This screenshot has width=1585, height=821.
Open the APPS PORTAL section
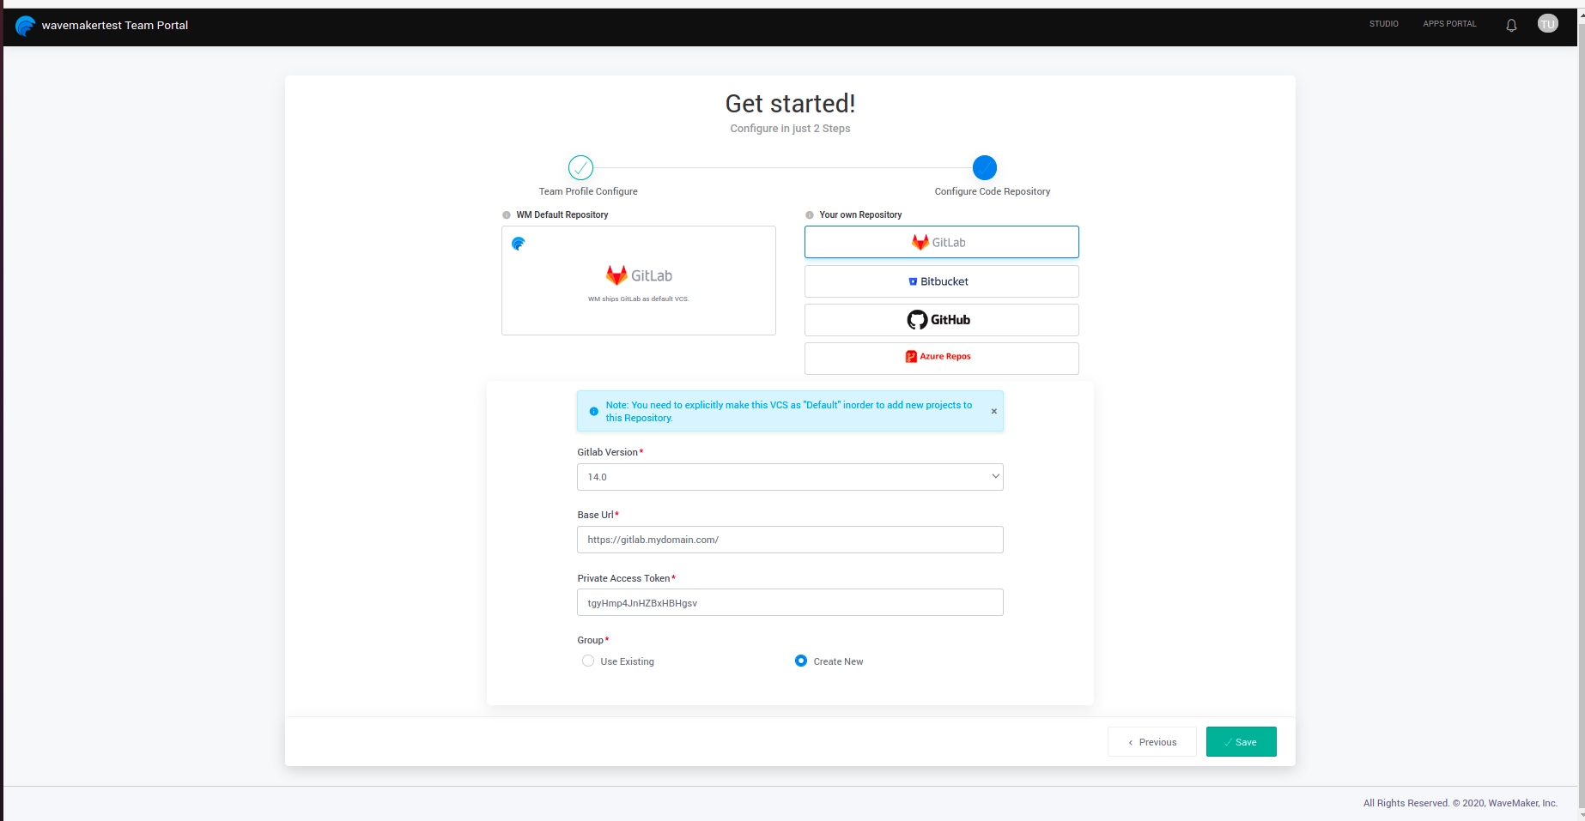point(1449,23)
